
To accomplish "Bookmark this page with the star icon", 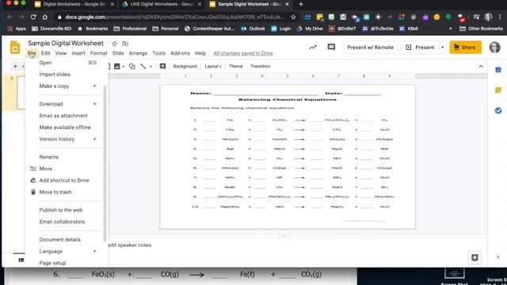I will point(293,17).
